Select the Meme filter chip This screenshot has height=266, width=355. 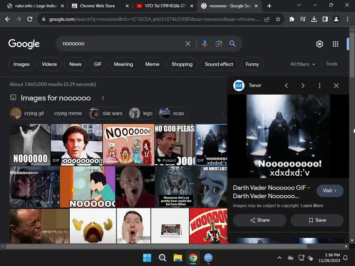pos(153,64)
